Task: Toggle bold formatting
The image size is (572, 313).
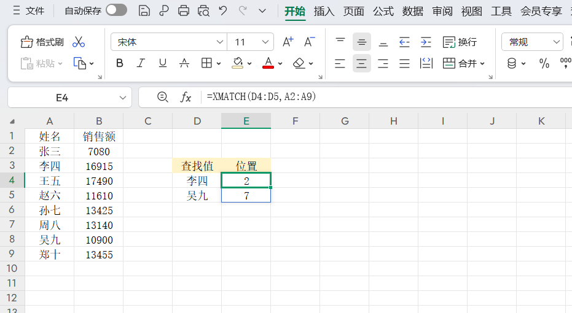Action: tap(120, 63)
